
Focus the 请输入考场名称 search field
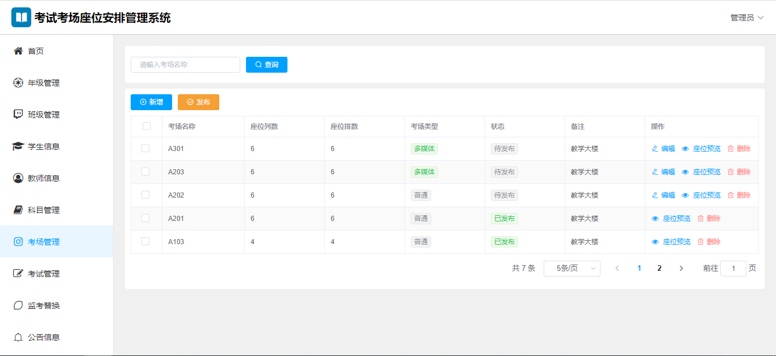point(185,65)
